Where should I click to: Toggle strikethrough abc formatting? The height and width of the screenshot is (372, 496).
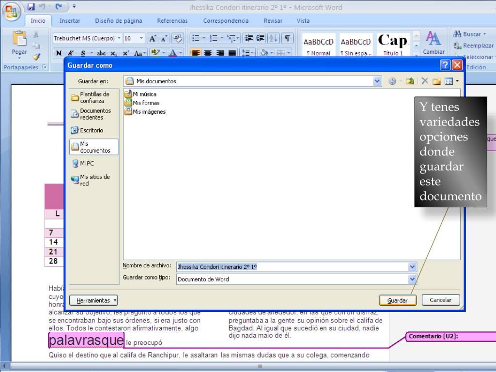pos(101,53)
